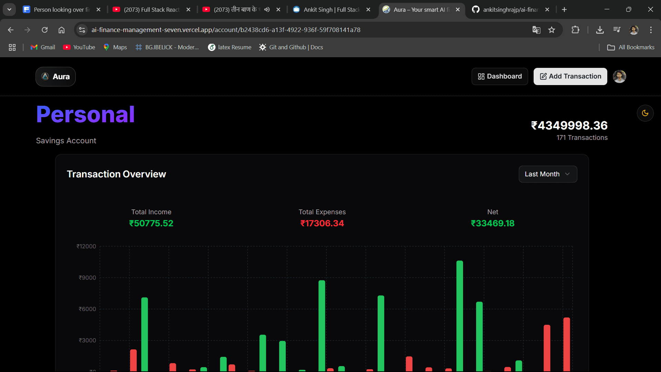Switch to Ankit Singh Full Stack tab
This screenshot has height=372, width=661.
click(x=327, y=10)
